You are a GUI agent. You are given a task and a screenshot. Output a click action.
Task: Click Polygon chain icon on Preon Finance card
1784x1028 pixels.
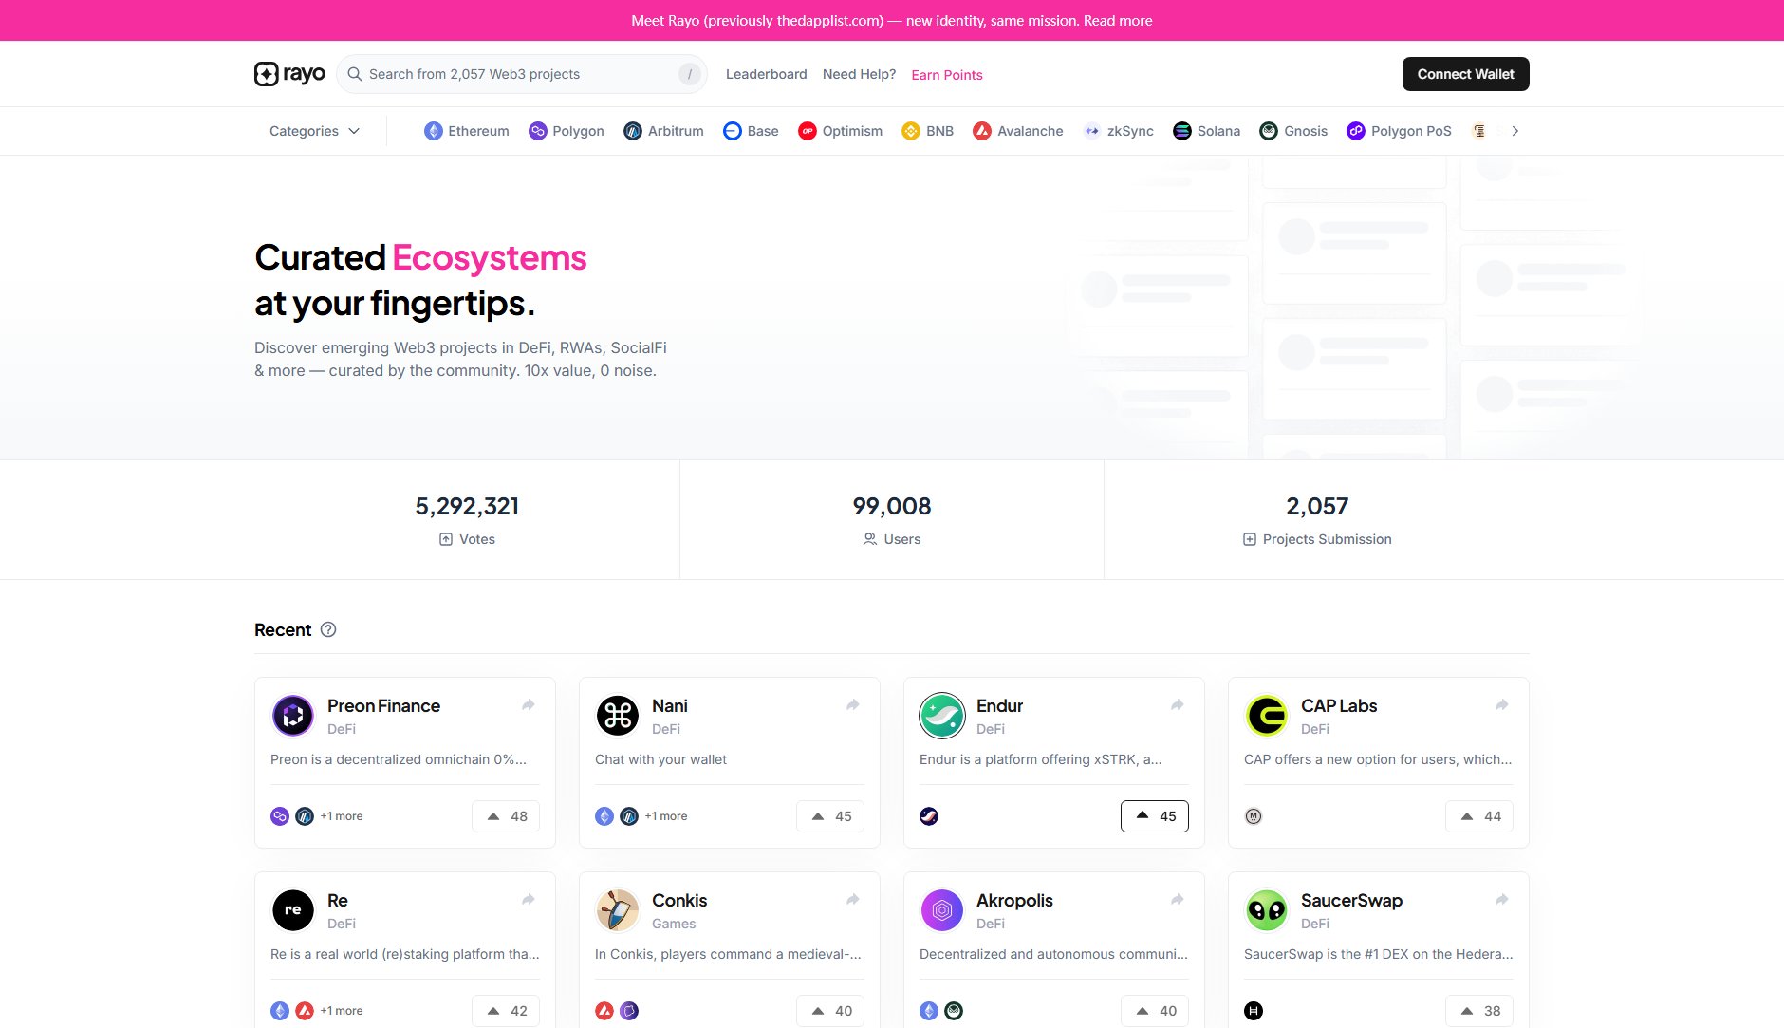pyautogui.click(x=280, y=816)
